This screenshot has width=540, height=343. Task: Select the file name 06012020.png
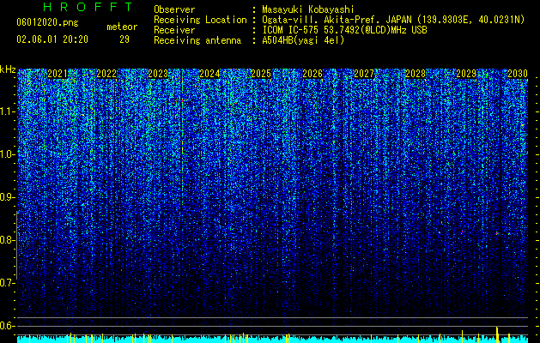click(47, 23)
